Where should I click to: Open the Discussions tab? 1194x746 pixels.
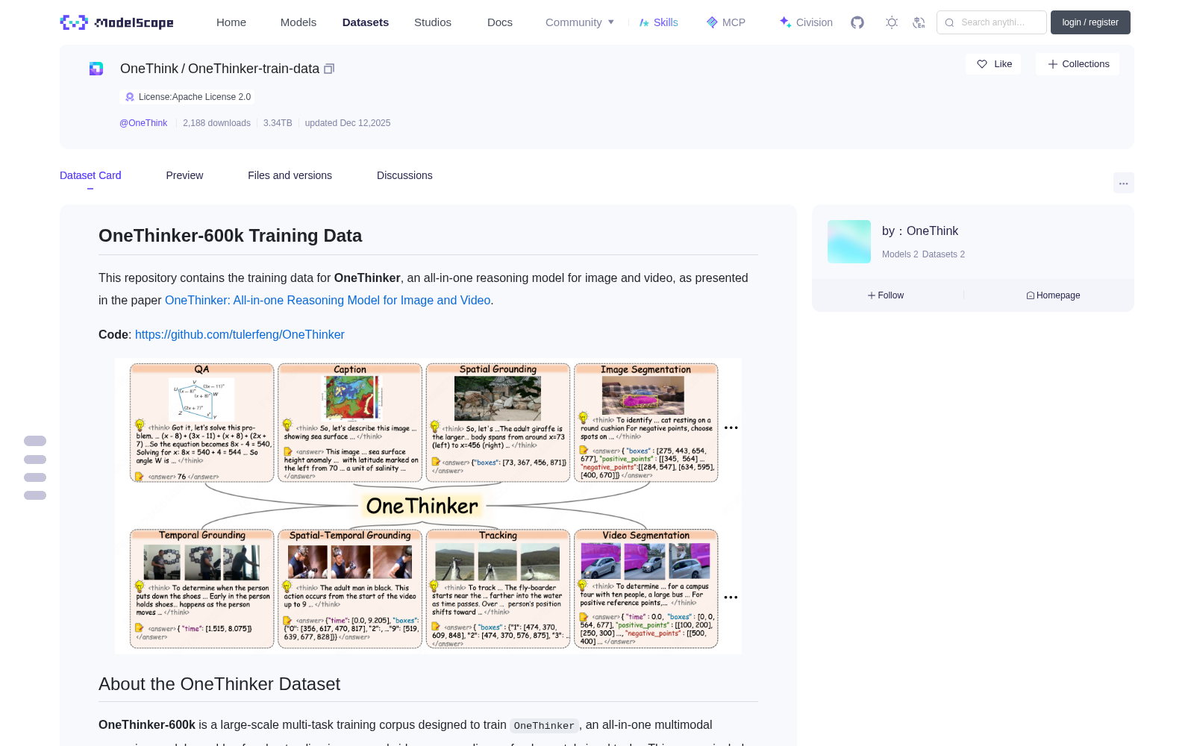point(404,175)
